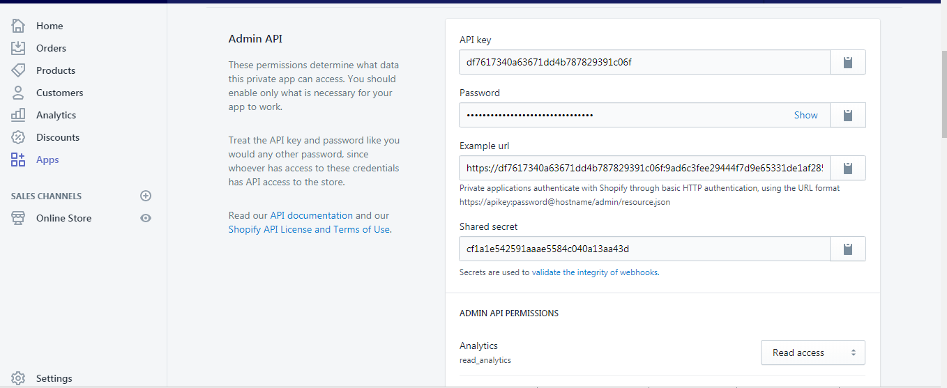The image size is (947, 388).
Task: Click into the Shared secret field
Action: [644, 249]
